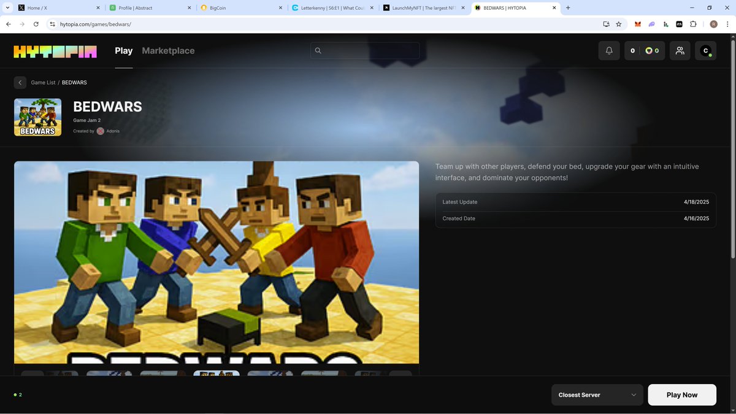Switch to the Play tab
Viewport: 736px width, 414px height.
coord(124,51)
